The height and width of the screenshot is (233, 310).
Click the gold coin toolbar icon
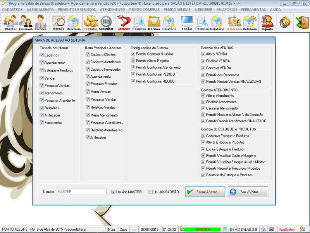coord(285,22)
